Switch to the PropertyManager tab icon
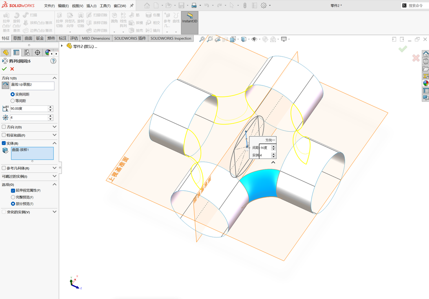The height and width of the screenshot is (299, 429). tap(16, 52)
